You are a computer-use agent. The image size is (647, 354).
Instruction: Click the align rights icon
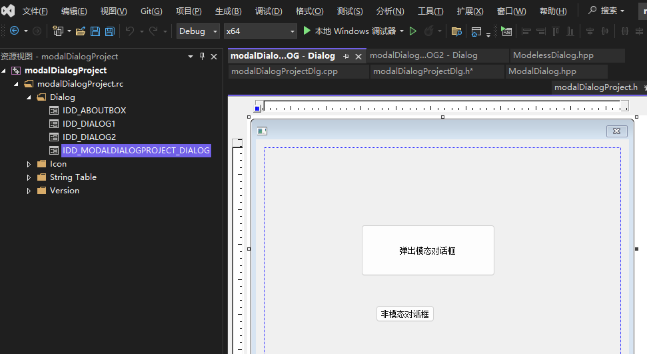point(541,31)
